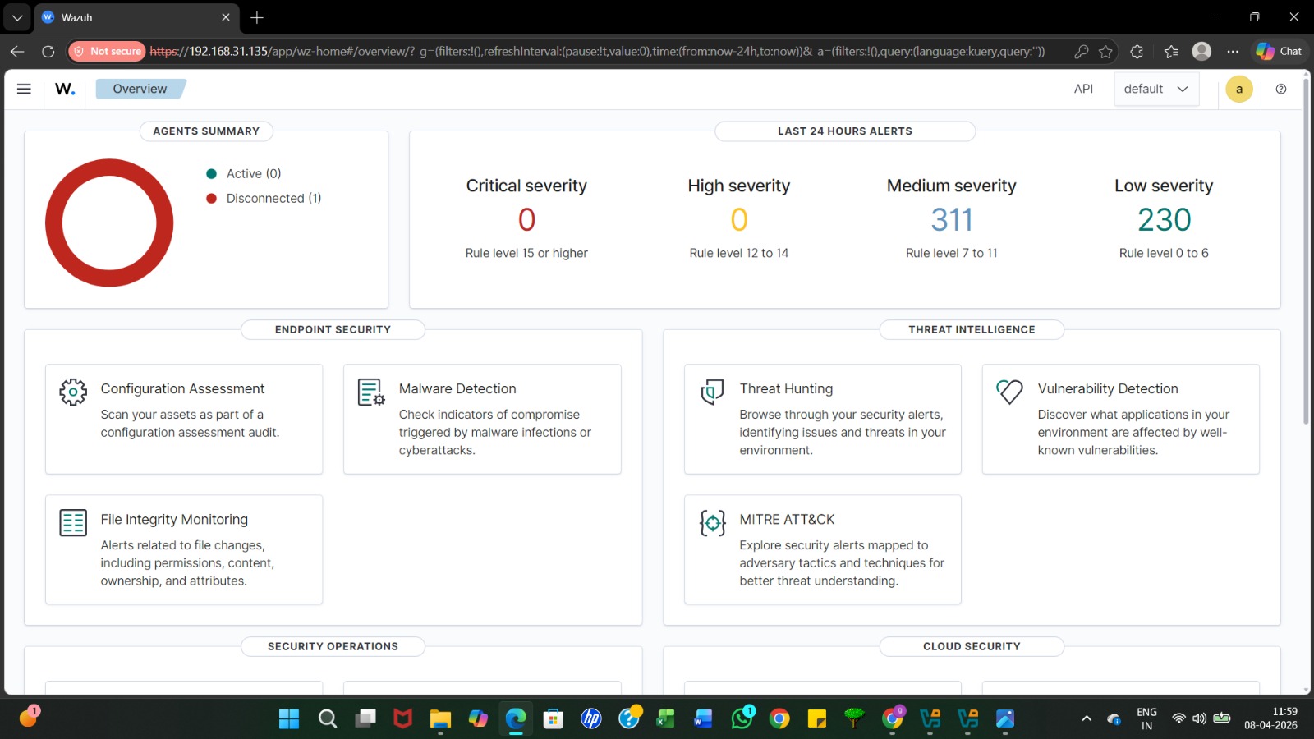Click 'Rule level 7 to 11' text
Image resolution: width=1314 pixels, height=739 pixels.
coord(952,253)
